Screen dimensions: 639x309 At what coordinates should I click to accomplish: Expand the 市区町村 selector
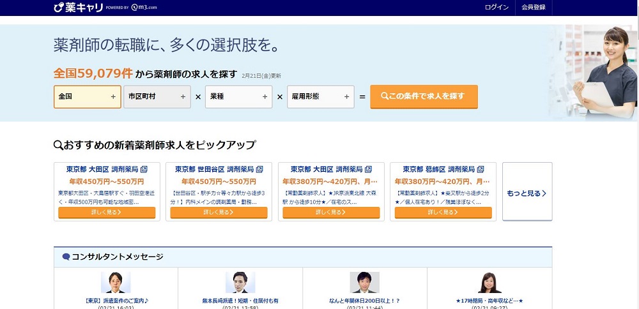pyautogui.click(x=157, y=97)
